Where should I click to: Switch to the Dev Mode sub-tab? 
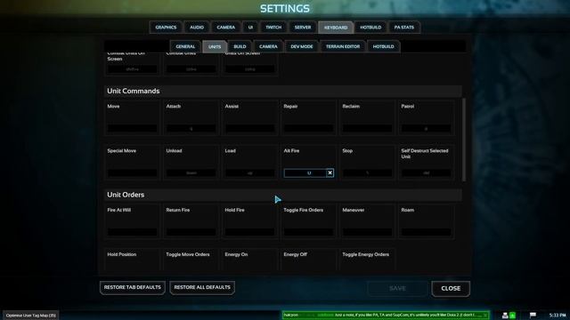click(x=302, y=46)
